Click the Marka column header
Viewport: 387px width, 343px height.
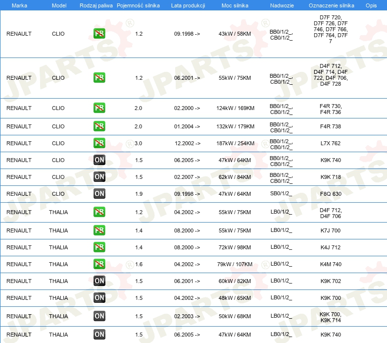click(x=19, y=5)
